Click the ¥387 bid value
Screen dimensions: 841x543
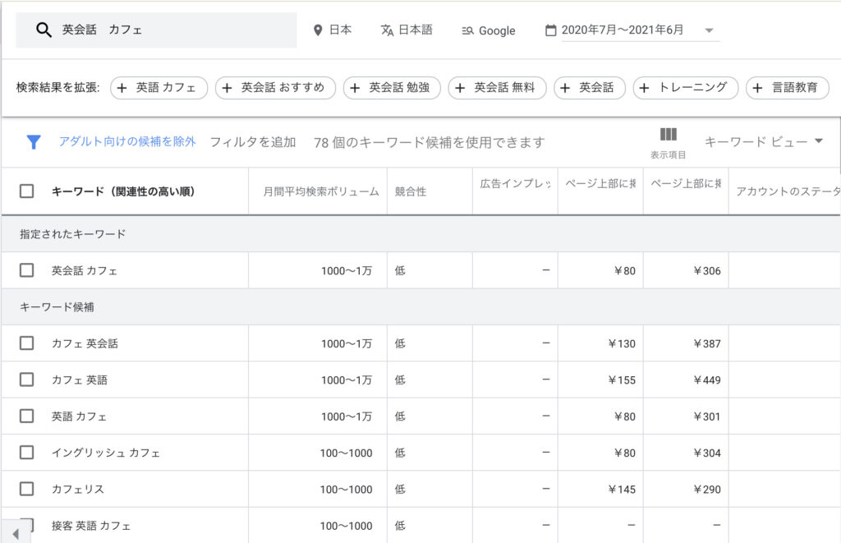707,343
